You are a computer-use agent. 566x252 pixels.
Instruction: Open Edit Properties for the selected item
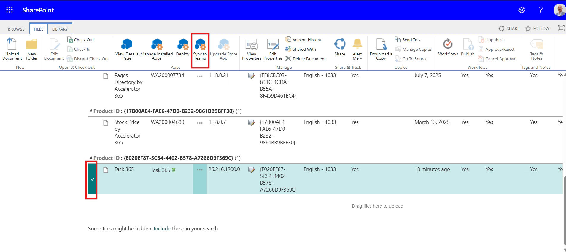(273, 49)
